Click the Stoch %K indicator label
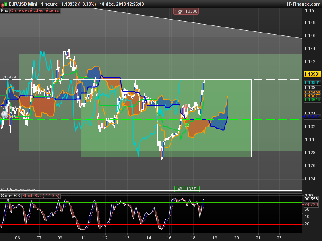322x241 pixels. coord(10,196)
